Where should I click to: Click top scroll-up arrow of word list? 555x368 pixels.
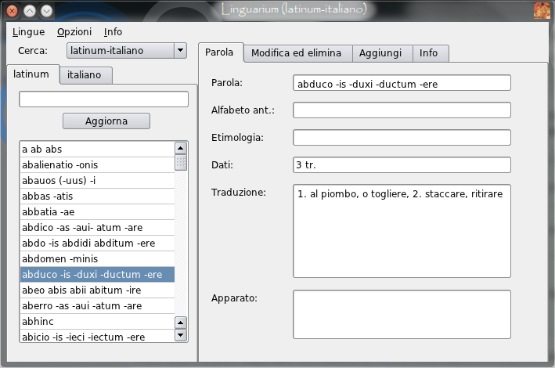point(181,148)
